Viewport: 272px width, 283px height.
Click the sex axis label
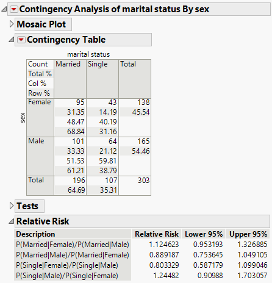(23, 118)
